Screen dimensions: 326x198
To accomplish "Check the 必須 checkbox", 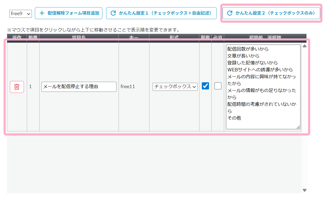I will 218,86.
